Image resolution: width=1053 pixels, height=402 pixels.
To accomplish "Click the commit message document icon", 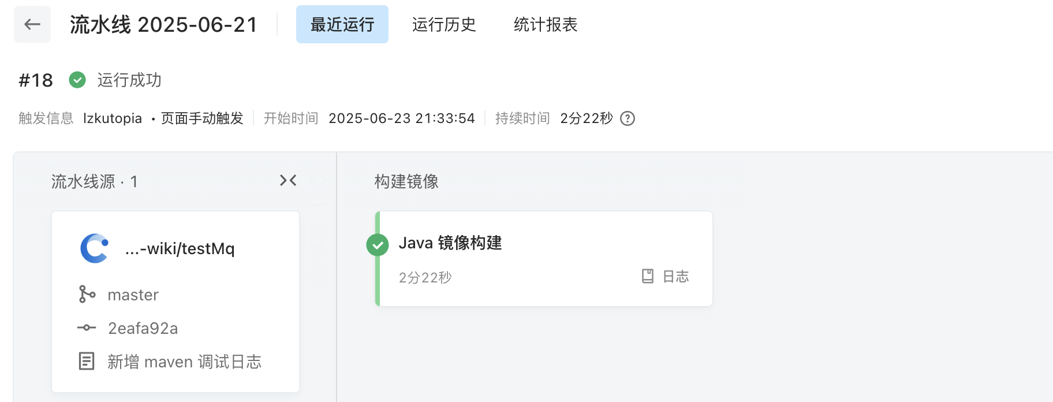I will [87, 362].
